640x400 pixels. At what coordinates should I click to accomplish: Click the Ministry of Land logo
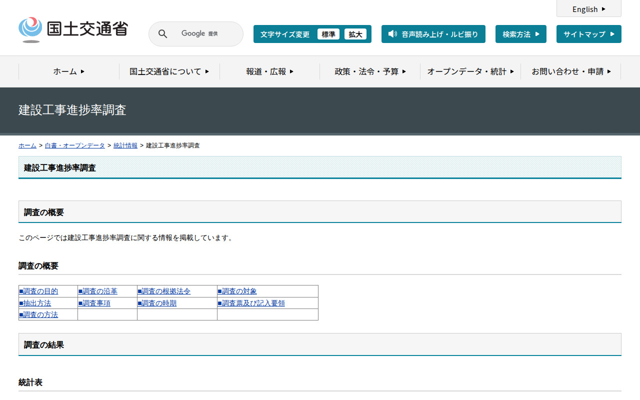[73, 29]
